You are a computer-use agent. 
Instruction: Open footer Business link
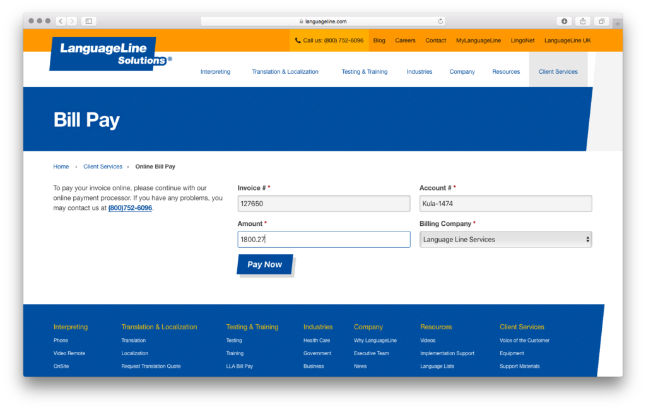point(314,366)
